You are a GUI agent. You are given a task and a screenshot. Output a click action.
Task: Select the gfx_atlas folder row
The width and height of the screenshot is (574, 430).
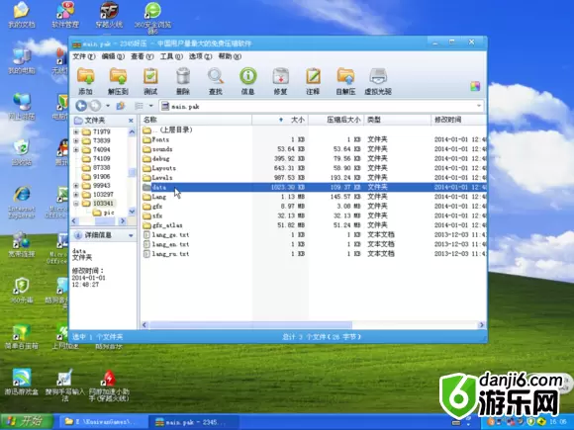(x=314, y=225)
